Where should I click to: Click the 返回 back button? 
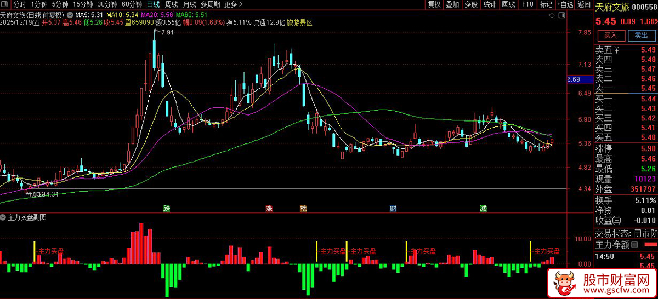point(583,4)
